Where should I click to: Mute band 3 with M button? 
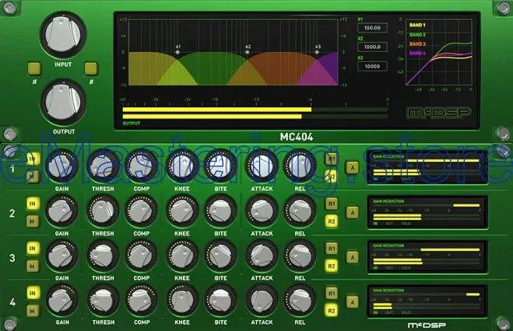coord(33,267)
